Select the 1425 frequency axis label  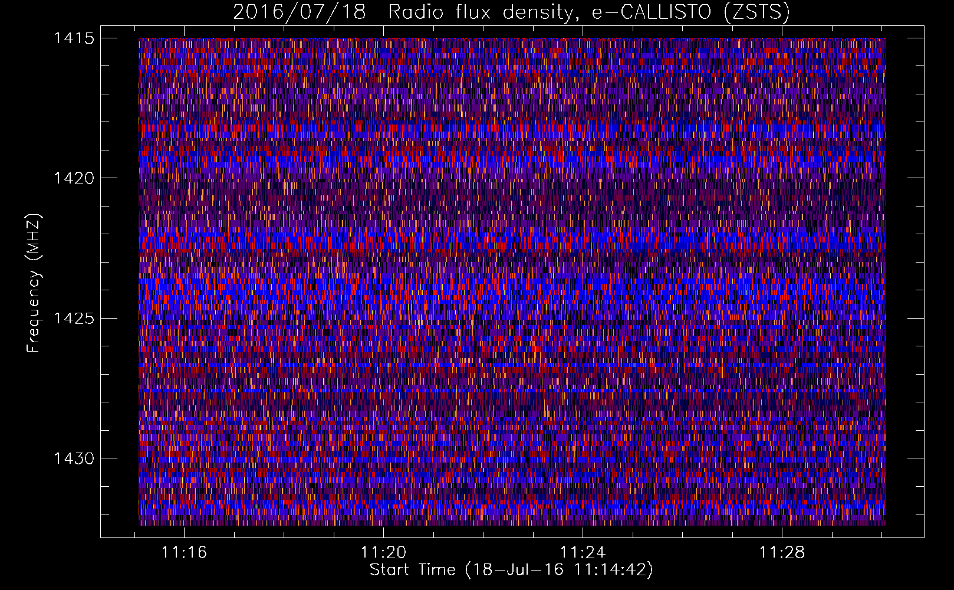point(74,319)
